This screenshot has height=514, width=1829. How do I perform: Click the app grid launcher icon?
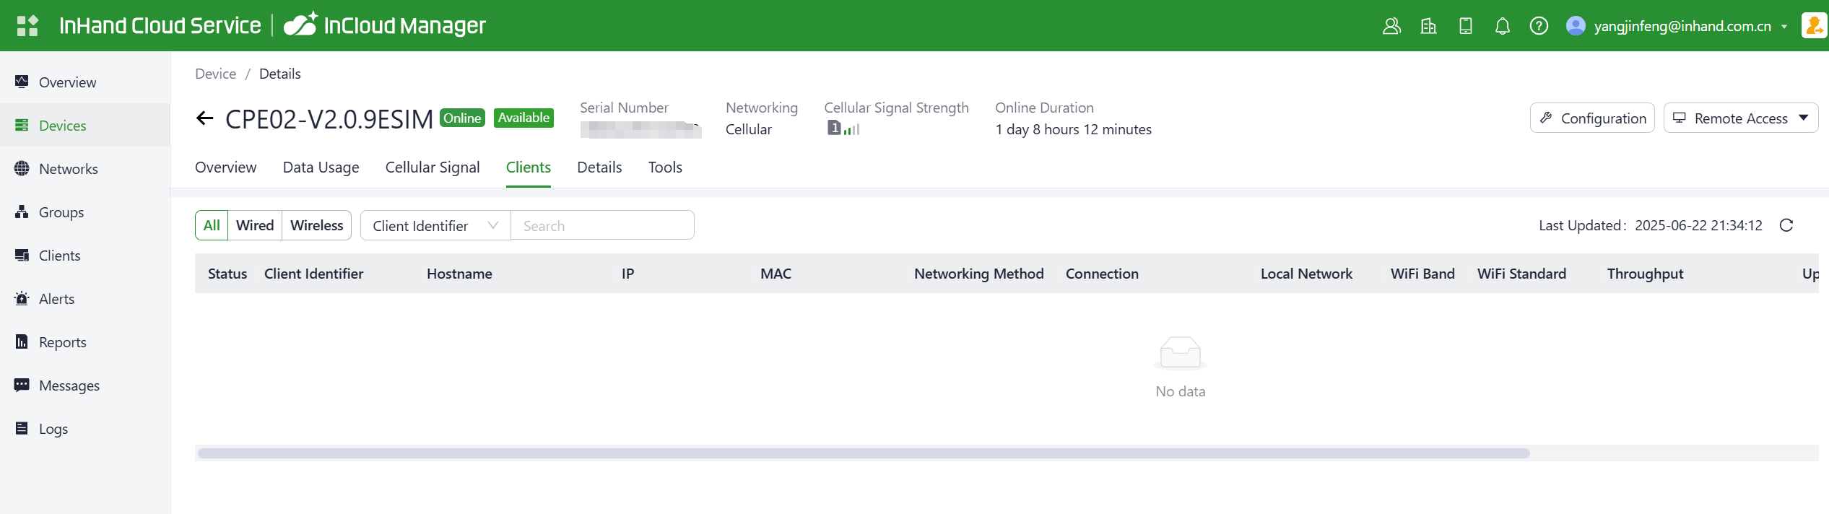point(27,26)
